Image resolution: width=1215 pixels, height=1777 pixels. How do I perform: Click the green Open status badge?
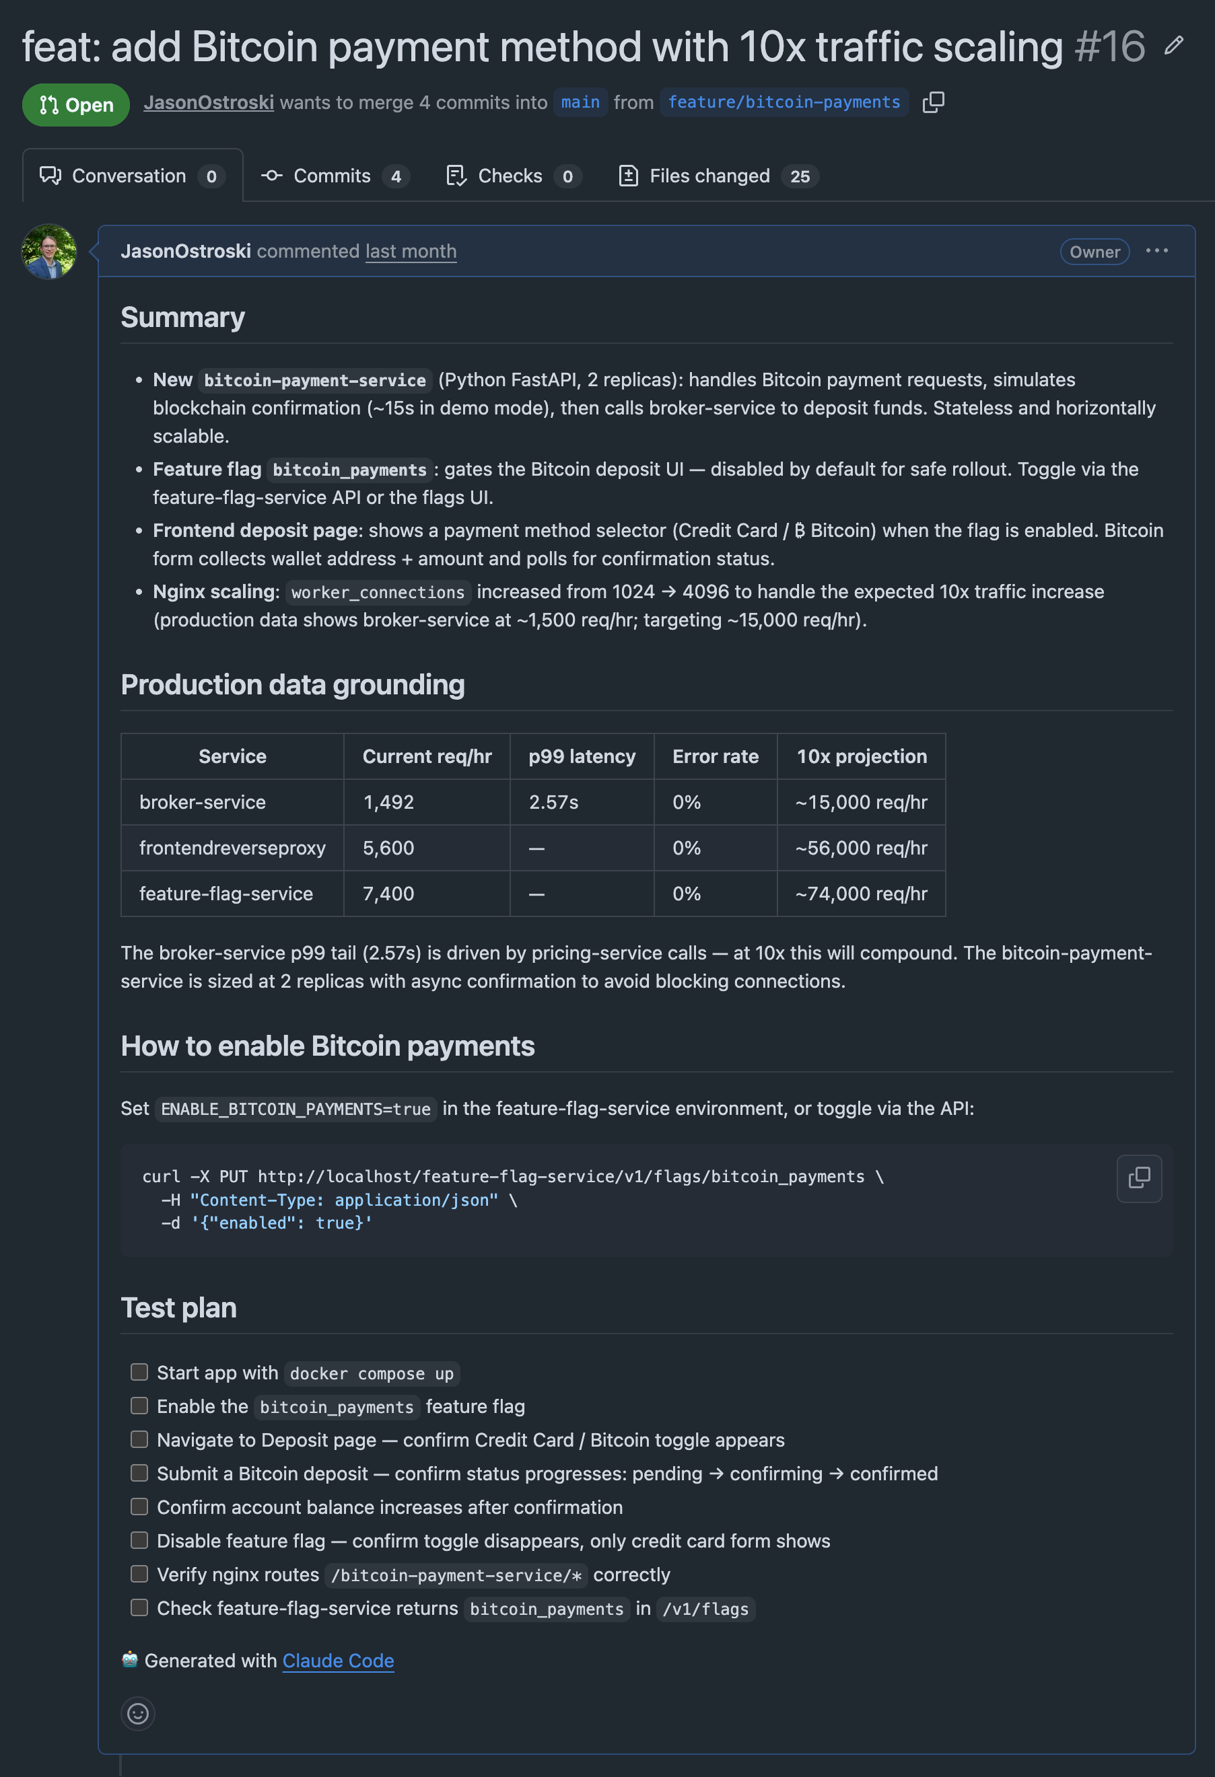[76, 105]
